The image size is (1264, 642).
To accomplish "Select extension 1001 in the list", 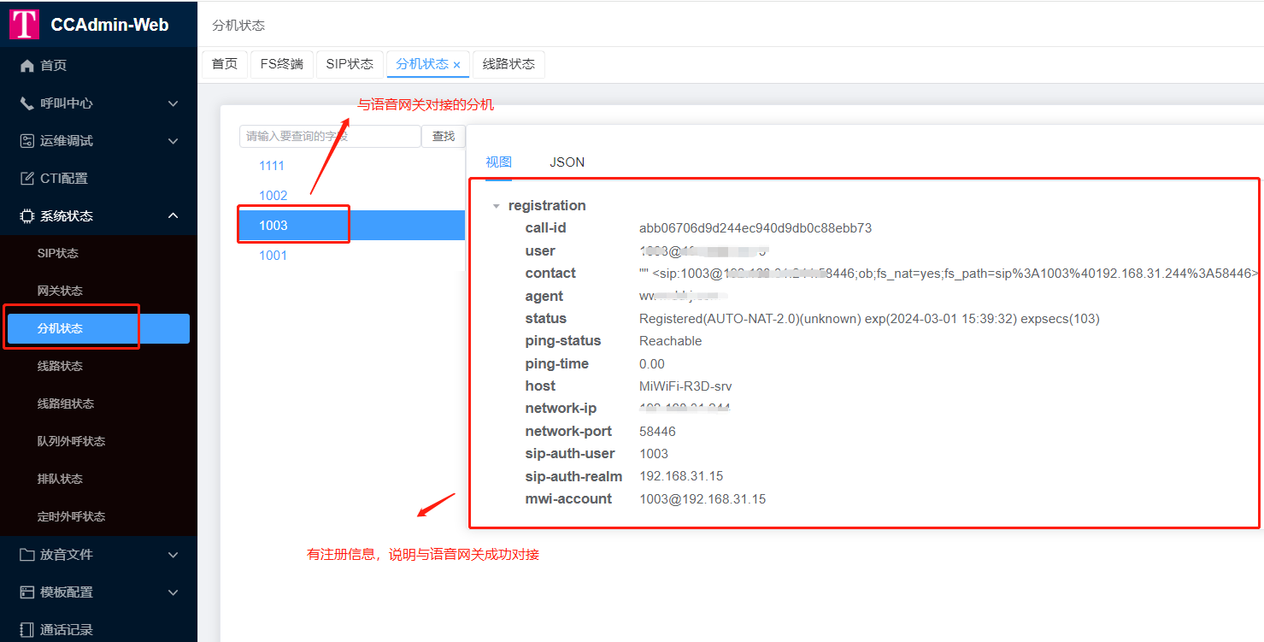I will click(x=273, y=256).
